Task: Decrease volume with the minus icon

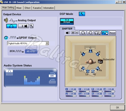Action: (x=77, y=33)
